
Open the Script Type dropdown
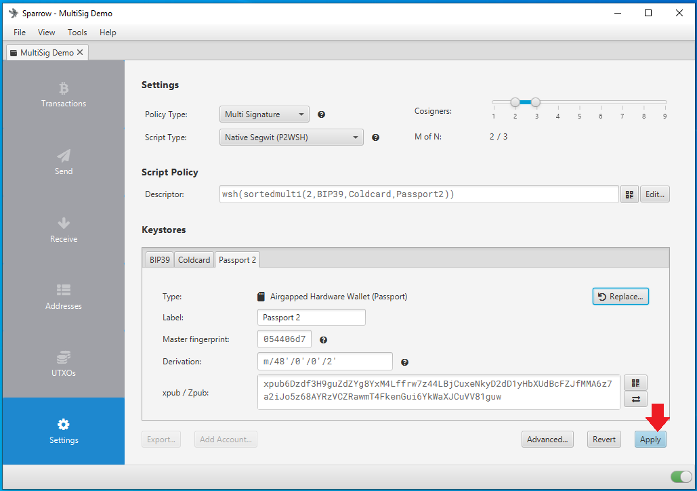[x=291, y=137]
